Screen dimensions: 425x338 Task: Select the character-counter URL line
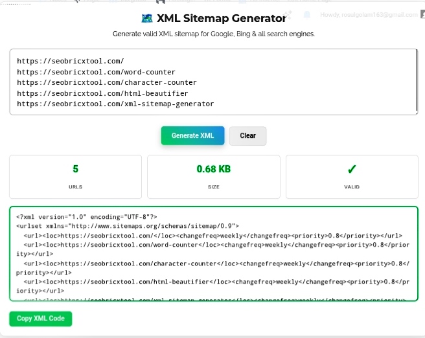[106, 83]
